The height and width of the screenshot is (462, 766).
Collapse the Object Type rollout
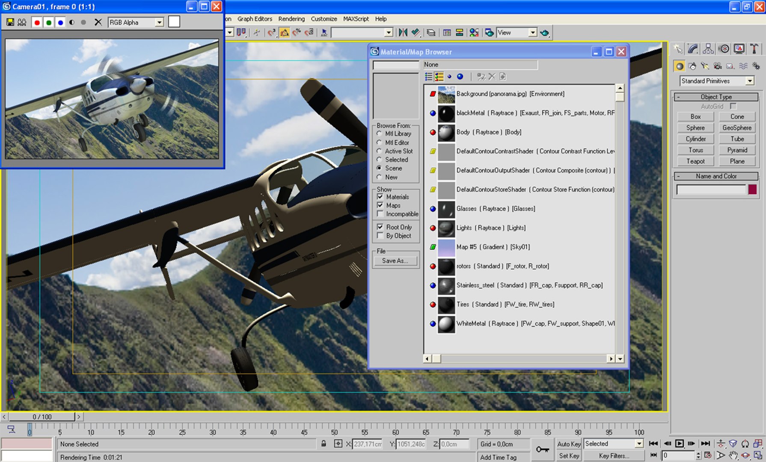point(716,97)
